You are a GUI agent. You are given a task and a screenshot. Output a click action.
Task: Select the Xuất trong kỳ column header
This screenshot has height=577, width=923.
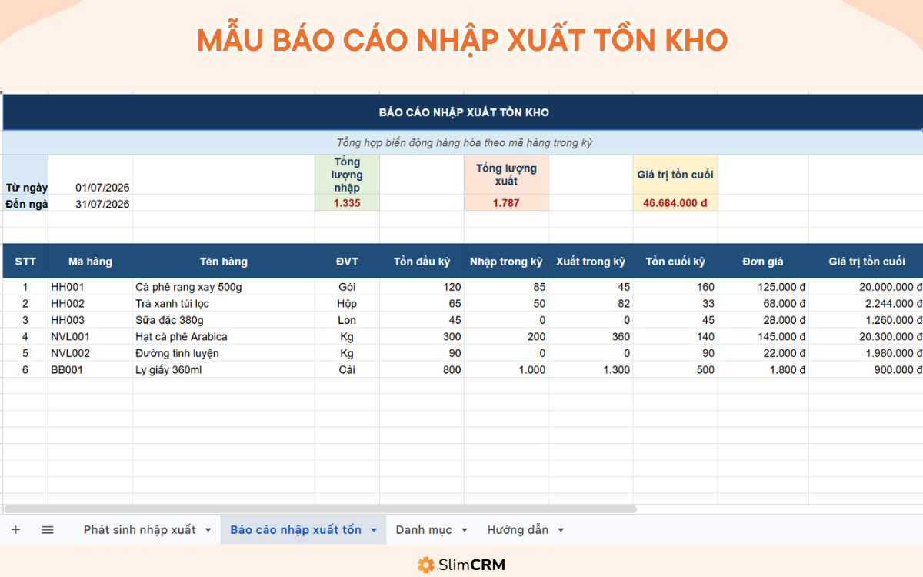[x=591, y=262]
